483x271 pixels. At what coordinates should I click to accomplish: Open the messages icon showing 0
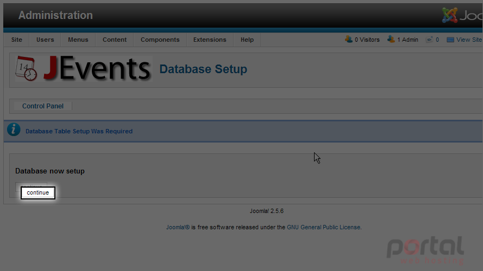coord(429,40)
